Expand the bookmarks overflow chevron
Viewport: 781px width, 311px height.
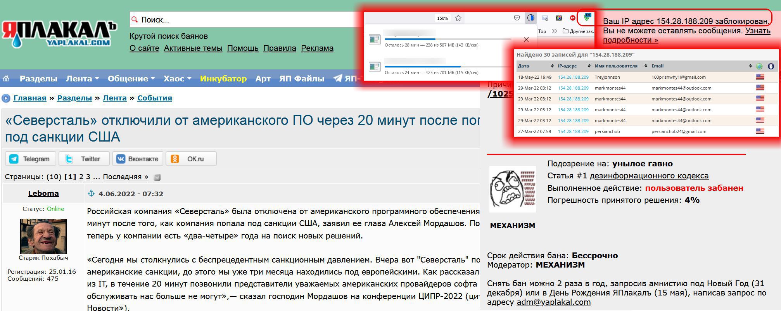click(x=554, y=31)
